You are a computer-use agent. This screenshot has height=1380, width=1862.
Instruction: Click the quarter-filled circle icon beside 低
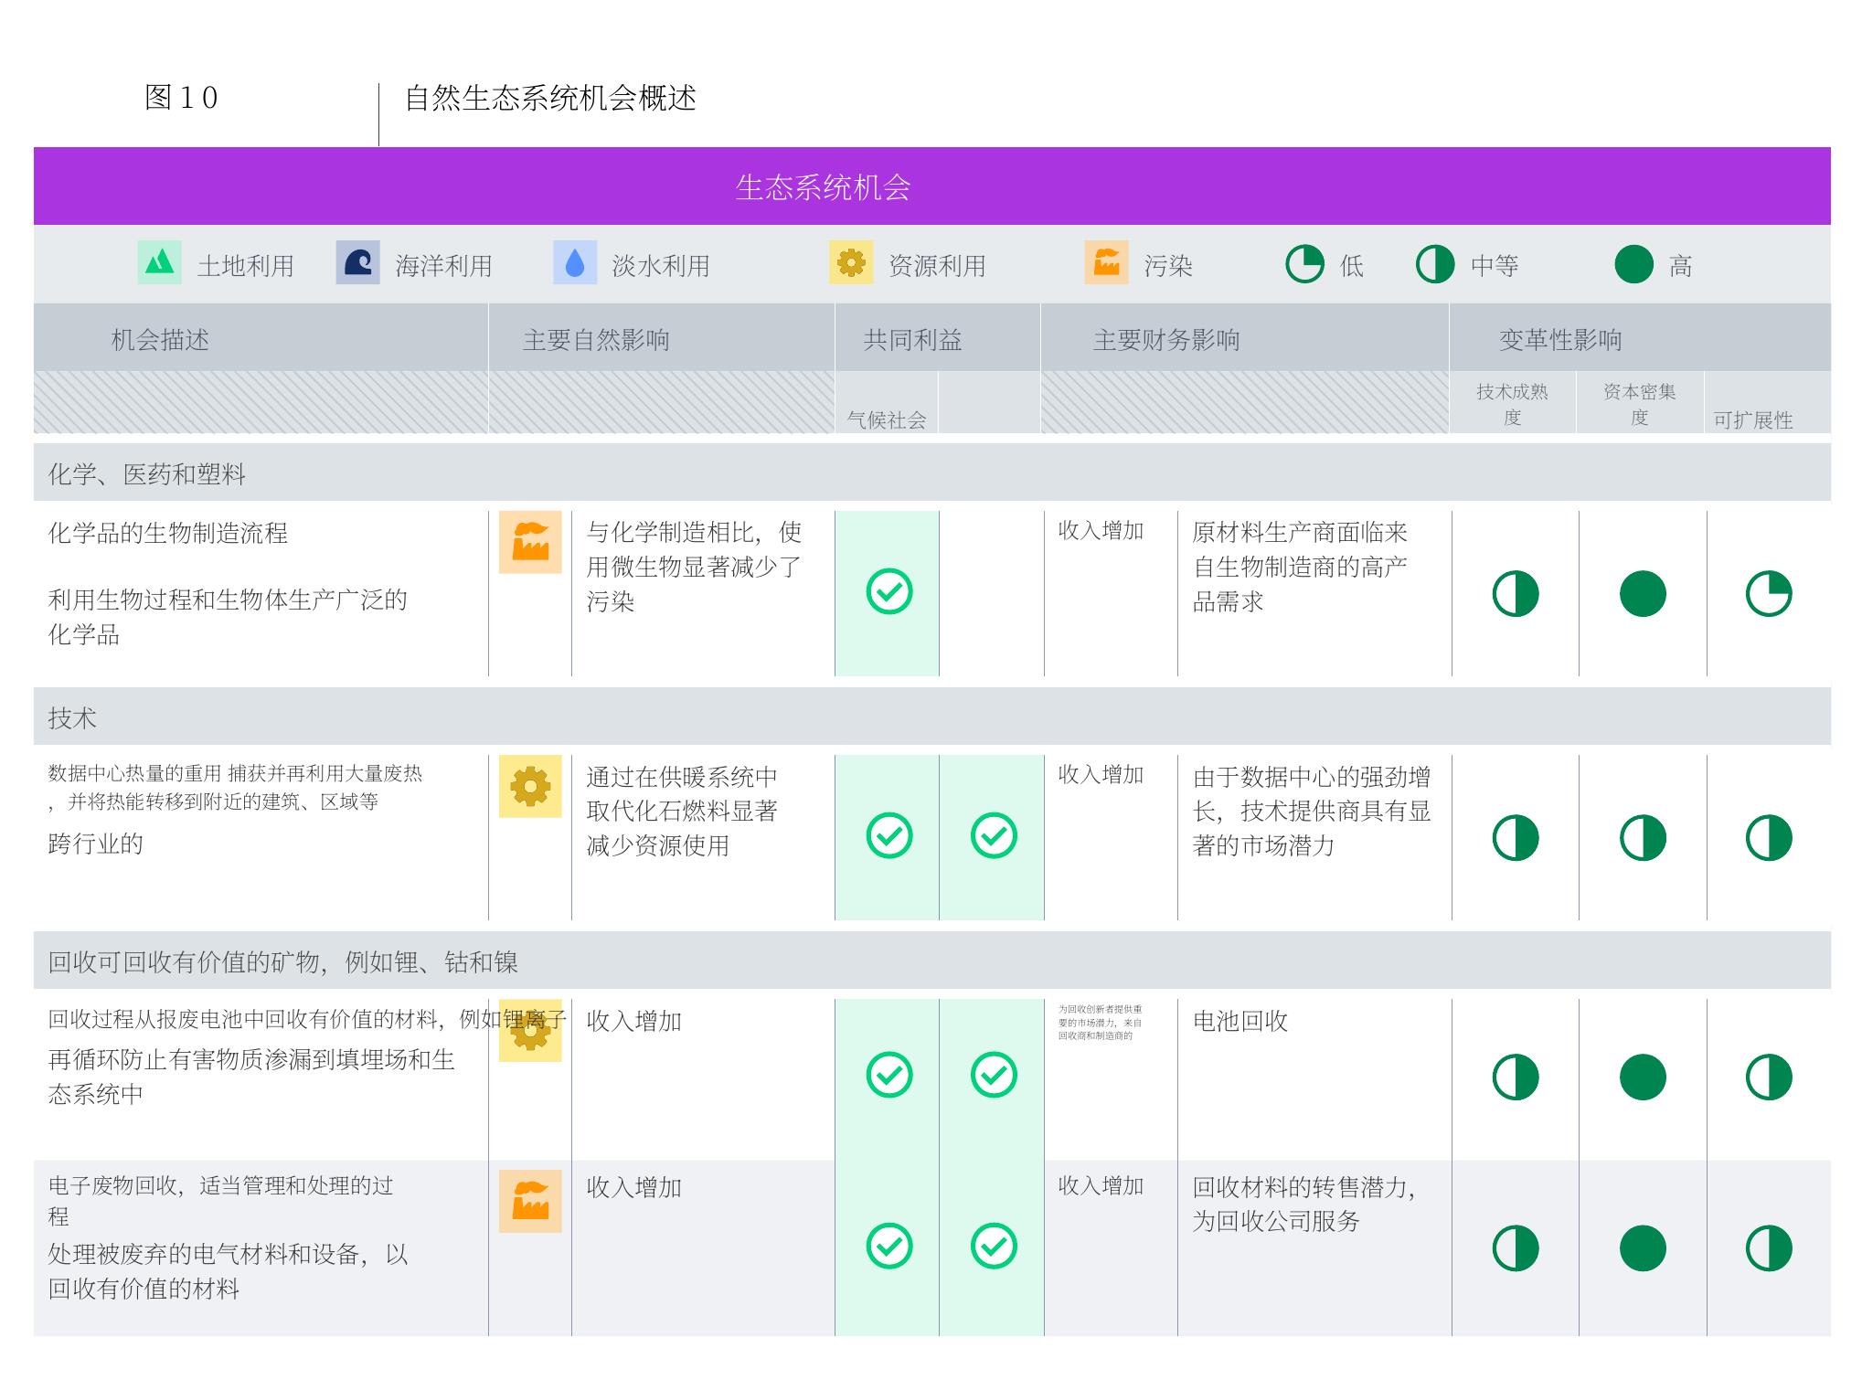pyautogui.click(x=1304, y=264)
